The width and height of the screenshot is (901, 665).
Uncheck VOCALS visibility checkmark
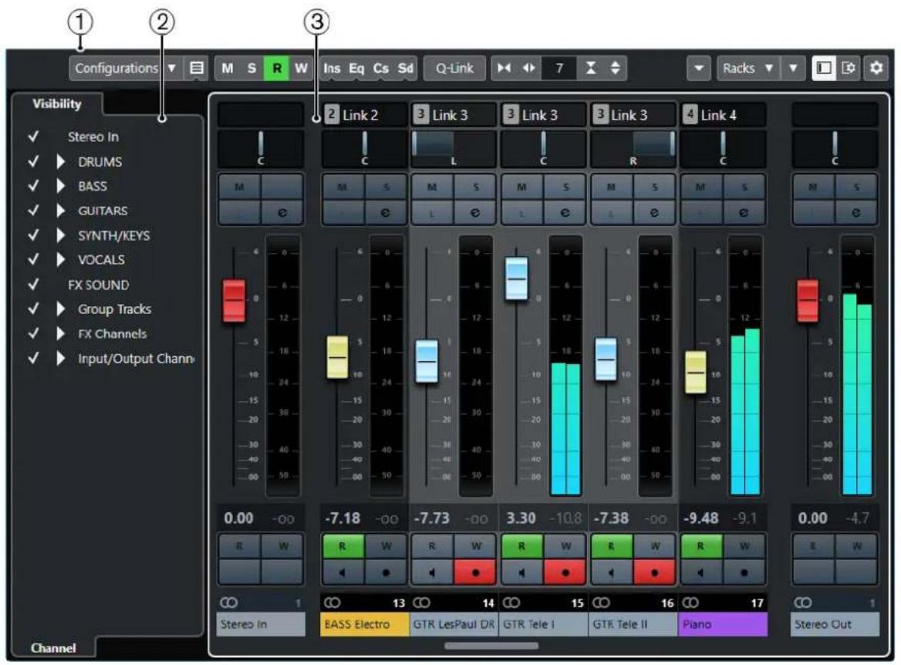[x=33, y=259]
